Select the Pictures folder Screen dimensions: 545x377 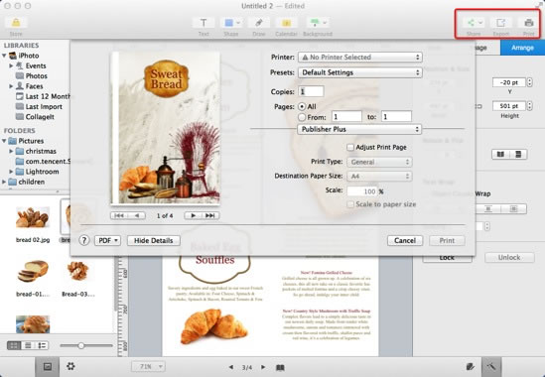point(31,141)
